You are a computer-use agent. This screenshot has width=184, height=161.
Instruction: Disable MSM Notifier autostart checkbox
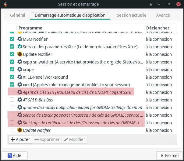coord(12,39)
